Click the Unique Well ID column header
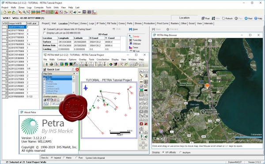Screen dimensions: 265x164 [x=17, y=23]
